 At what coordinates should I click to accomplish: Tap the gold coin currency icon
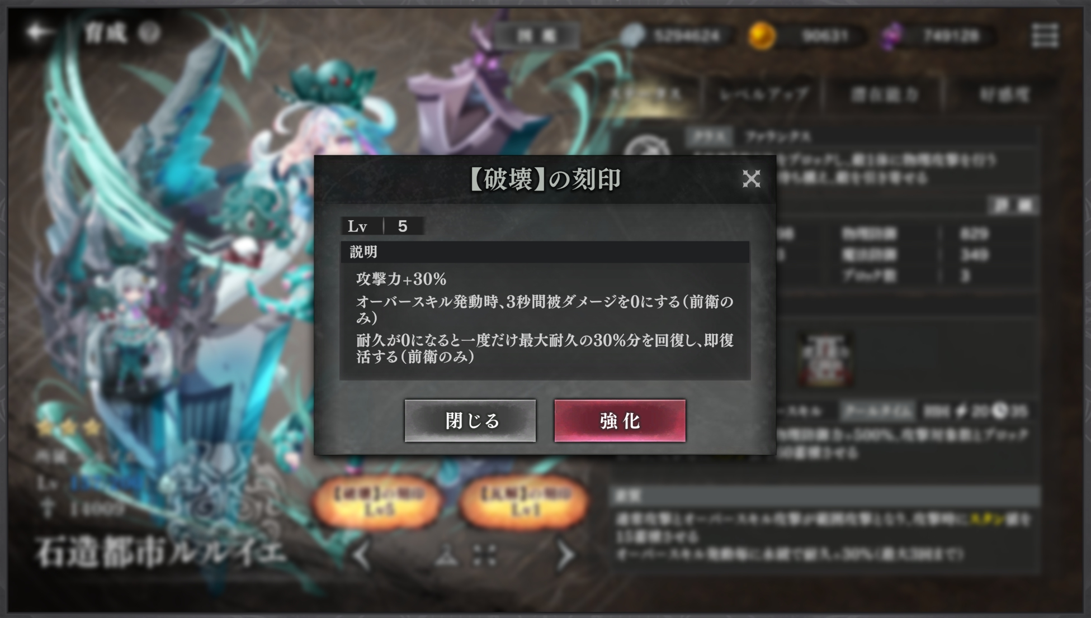tap(762, 36)
